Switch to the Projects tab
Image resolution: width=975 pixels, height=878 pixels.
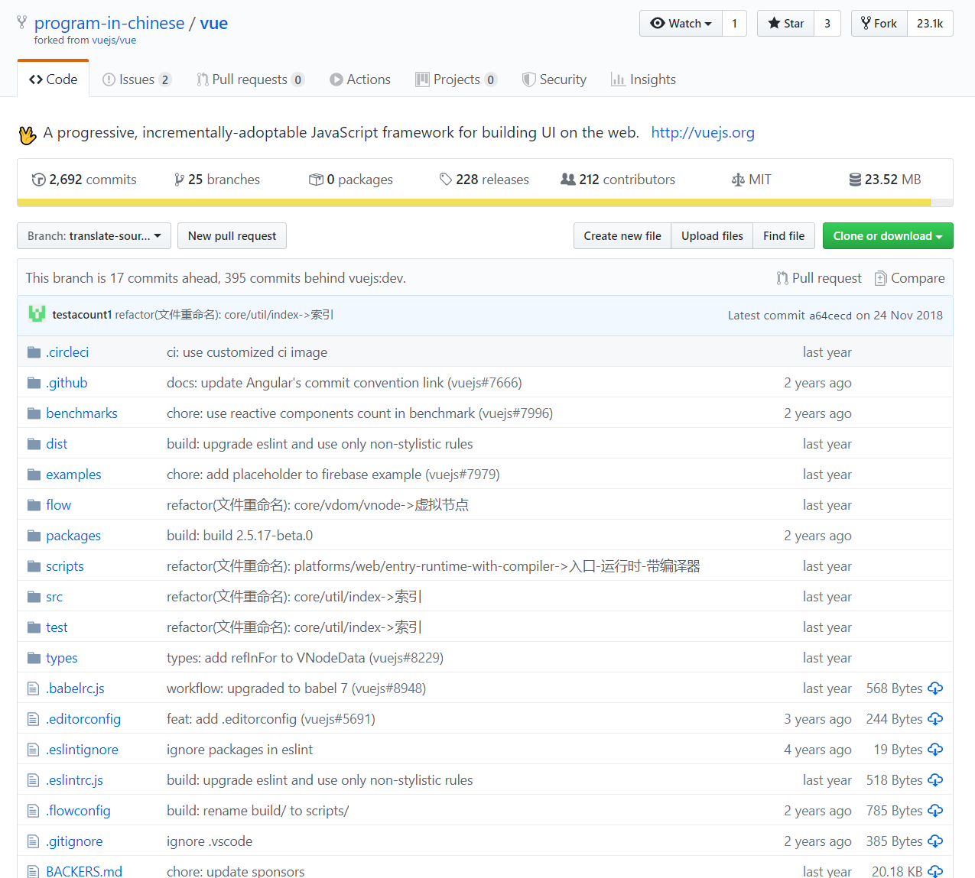click(x=457, y=79)
